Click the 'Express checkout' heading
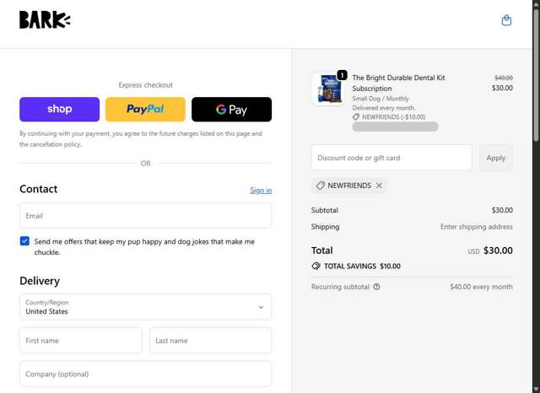The width and height of the screenshot is (540, 393). (x=145, y=85)
